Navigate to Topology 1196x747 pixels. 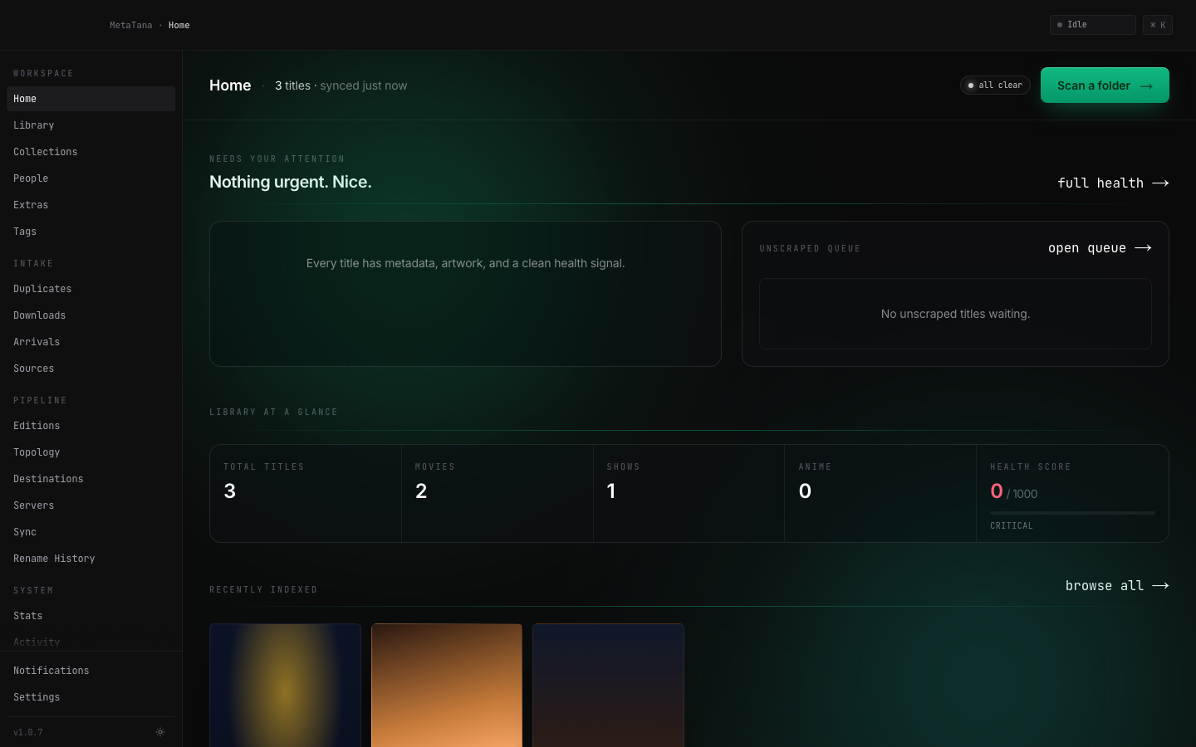[x=91, y=452]
